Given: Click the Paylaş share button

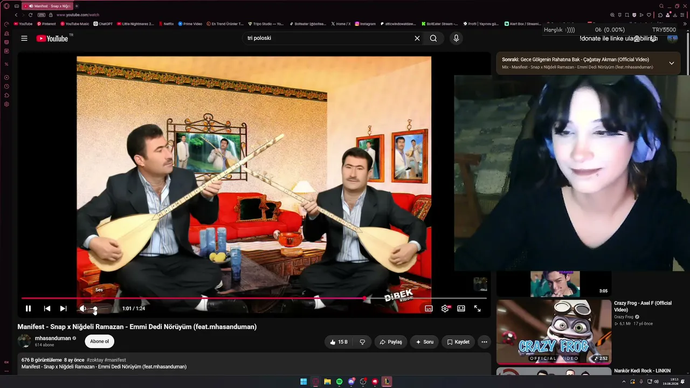Looking at the screenshot, I should coord(391,342).
